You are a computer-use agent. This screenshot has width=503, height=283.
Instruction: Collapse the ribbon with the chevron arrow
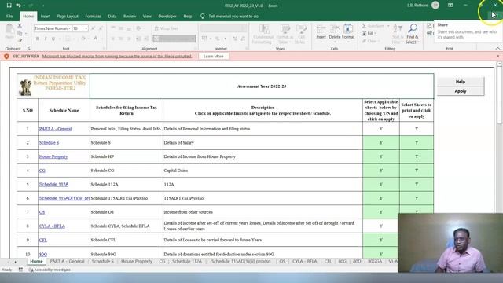click(497, 49)
